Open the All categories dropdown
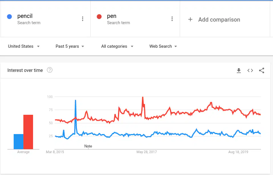 point(117,46)
